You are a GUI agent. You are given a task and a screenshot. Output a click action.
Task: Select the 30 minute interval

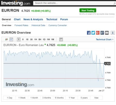pos(31,39)
